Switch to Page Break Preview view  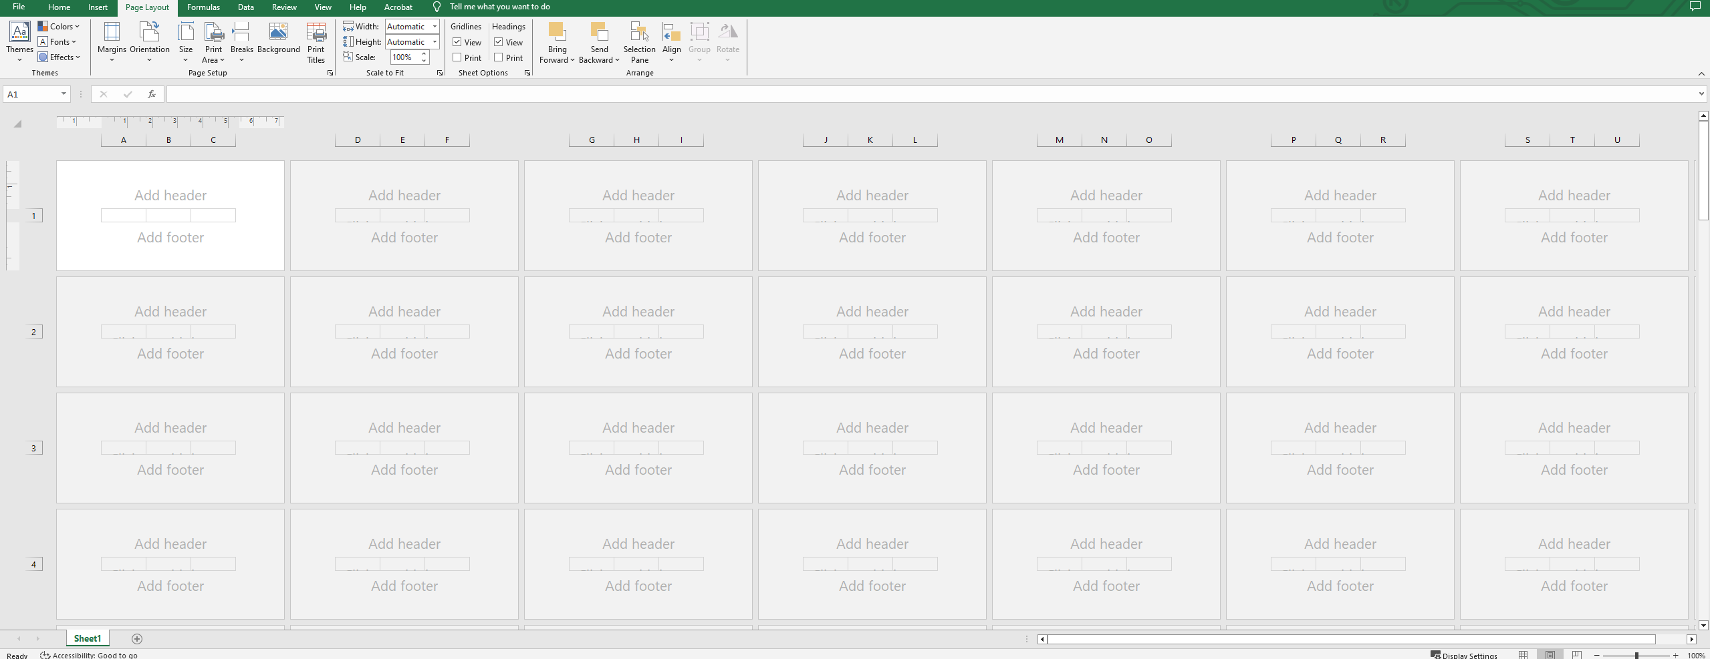1577,655
